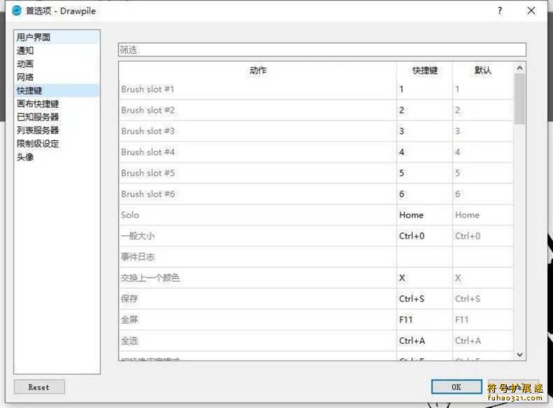The width and height of the screenshot is (553, 408).
Task: Select the 全选 action row
Action: (316, 341)
